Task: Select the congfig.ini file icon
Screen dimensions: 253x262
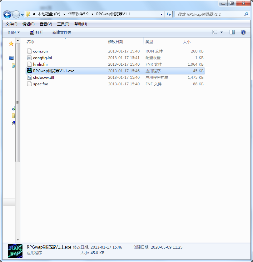Action: coord(29,58)
